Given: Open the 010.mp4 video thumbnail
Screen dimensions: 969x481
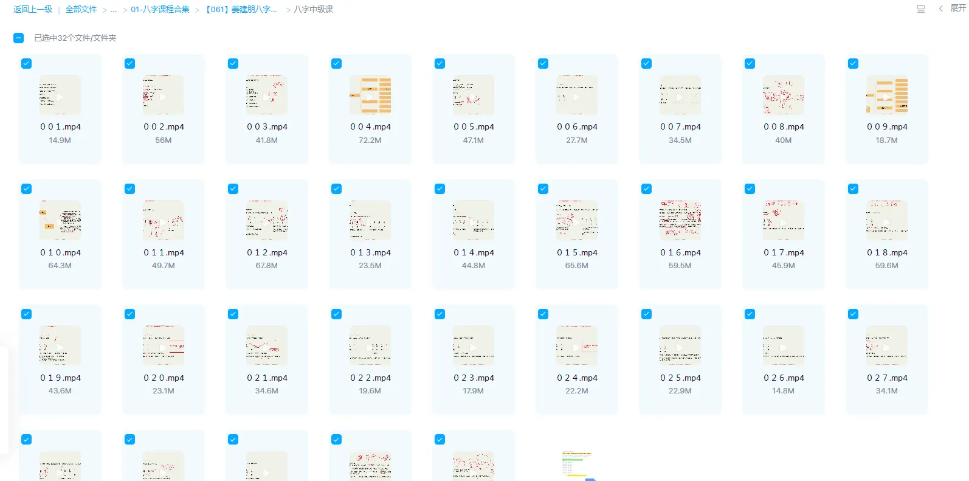Looking at the screenshot, I should click(60, 221).
